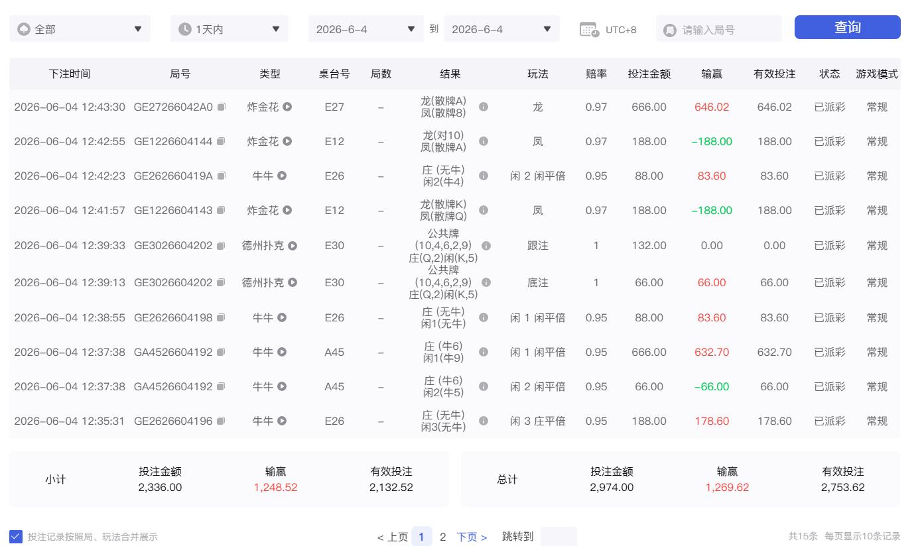
Task: Click the 下注时间 column header
Action: pos(70,74)
